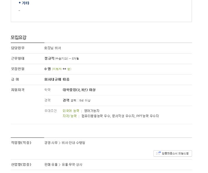
Task: Click the green 외국어 능력 label
Action: (71, 111)
